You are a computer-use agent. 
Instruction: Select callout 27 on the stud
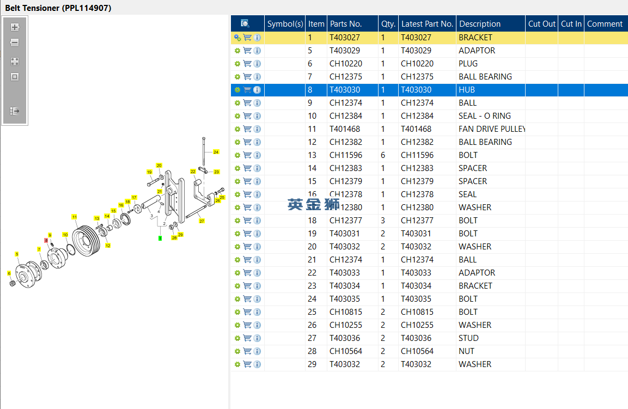[x=202, y=221]
